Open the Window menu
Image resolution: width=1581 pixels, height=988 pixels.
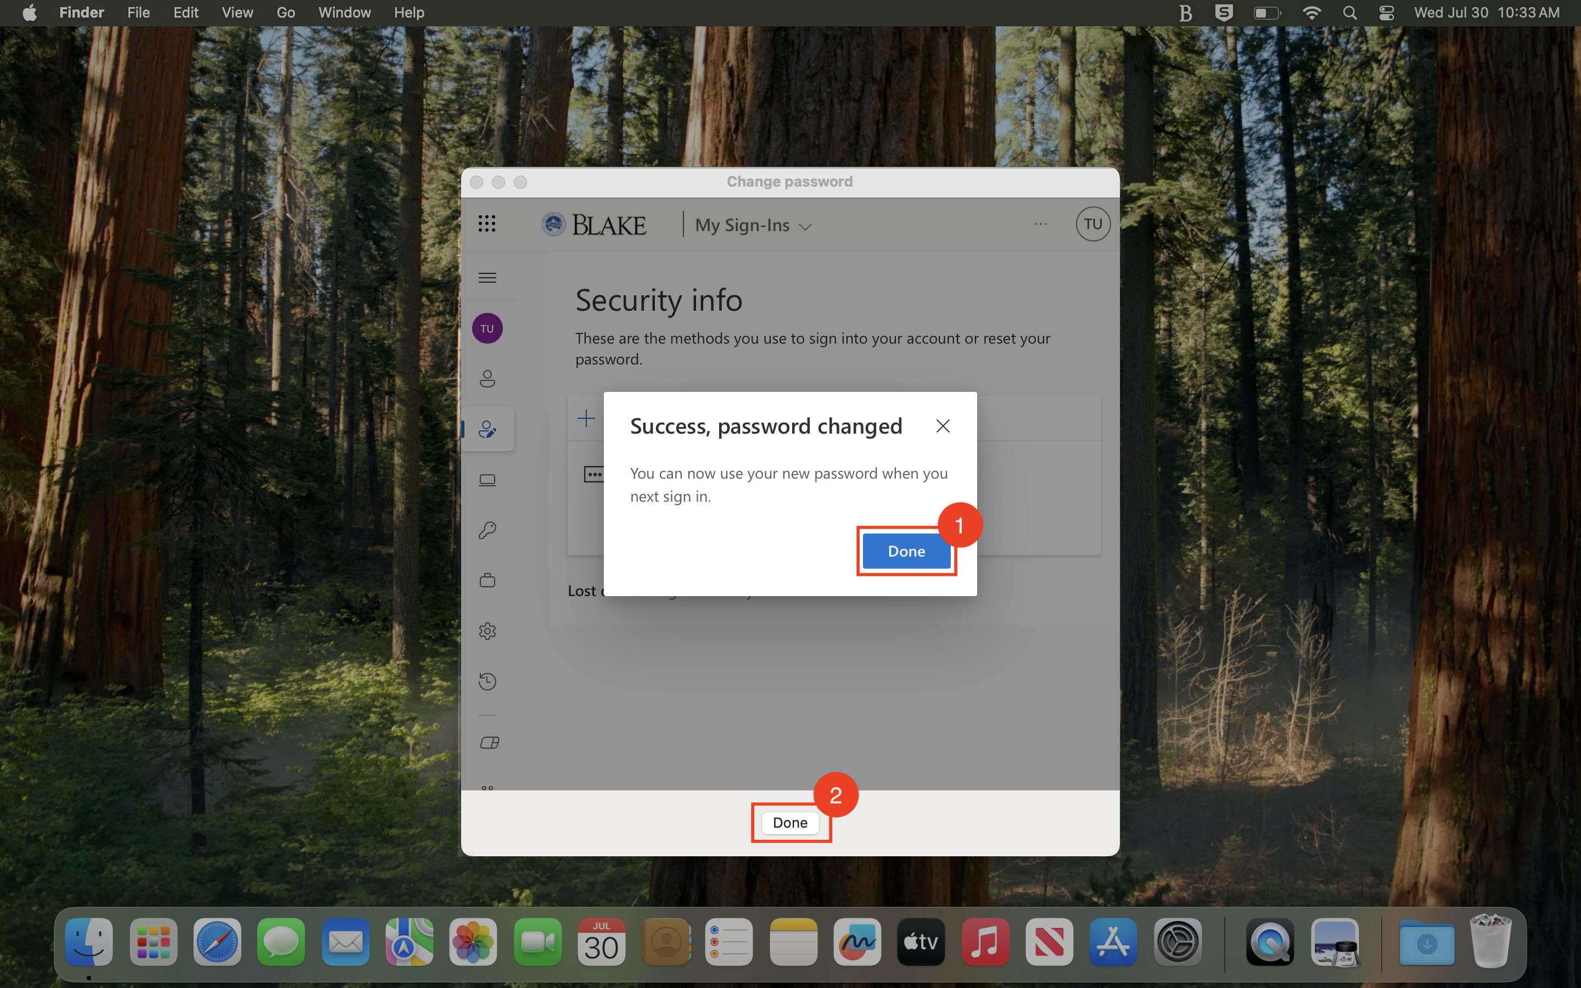[344, 13]
